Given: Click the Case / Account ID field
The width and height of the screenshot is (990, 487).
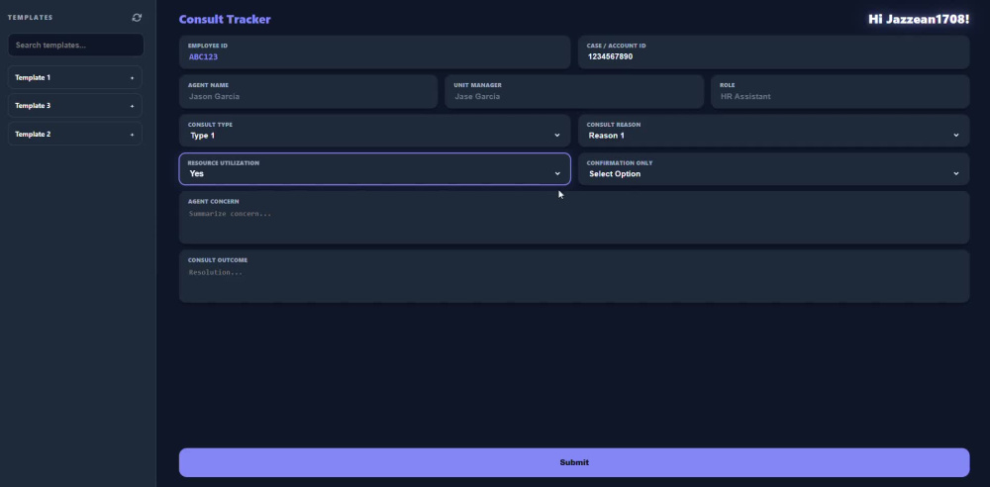Looking at the screenshot, I should [x=773, y=51].
